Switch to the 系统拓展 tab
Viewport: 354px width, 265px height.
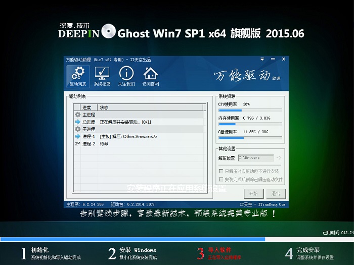(102, 76)
